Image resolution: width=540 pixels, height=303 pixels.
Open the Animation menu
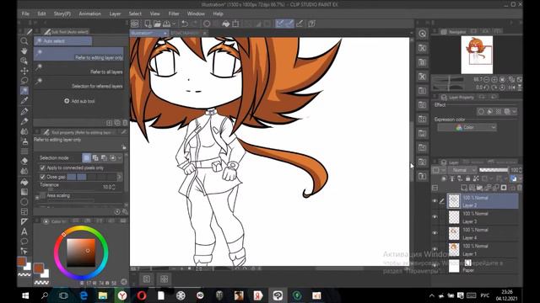coord(90,13)
